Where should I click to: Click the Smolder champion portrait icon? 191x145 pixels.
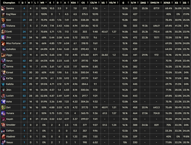coord(3,125)
